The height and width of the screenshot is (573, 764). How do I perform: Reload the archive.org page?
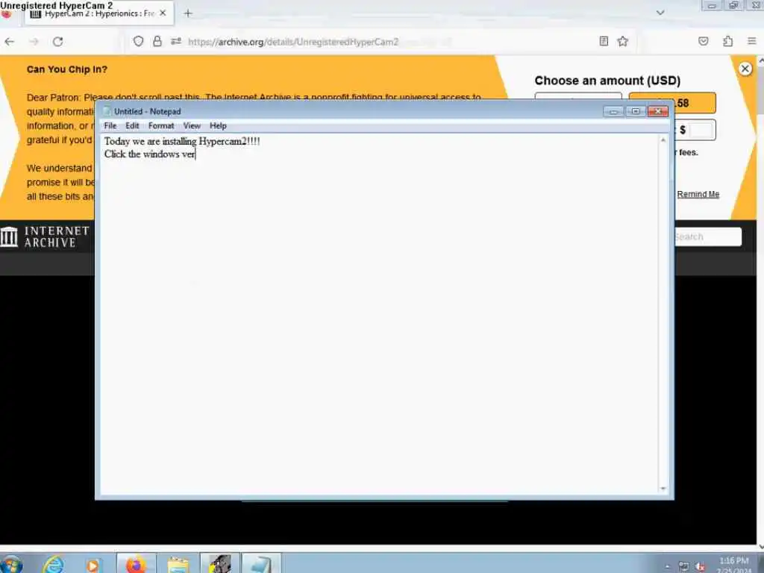(x=58, y=42)
